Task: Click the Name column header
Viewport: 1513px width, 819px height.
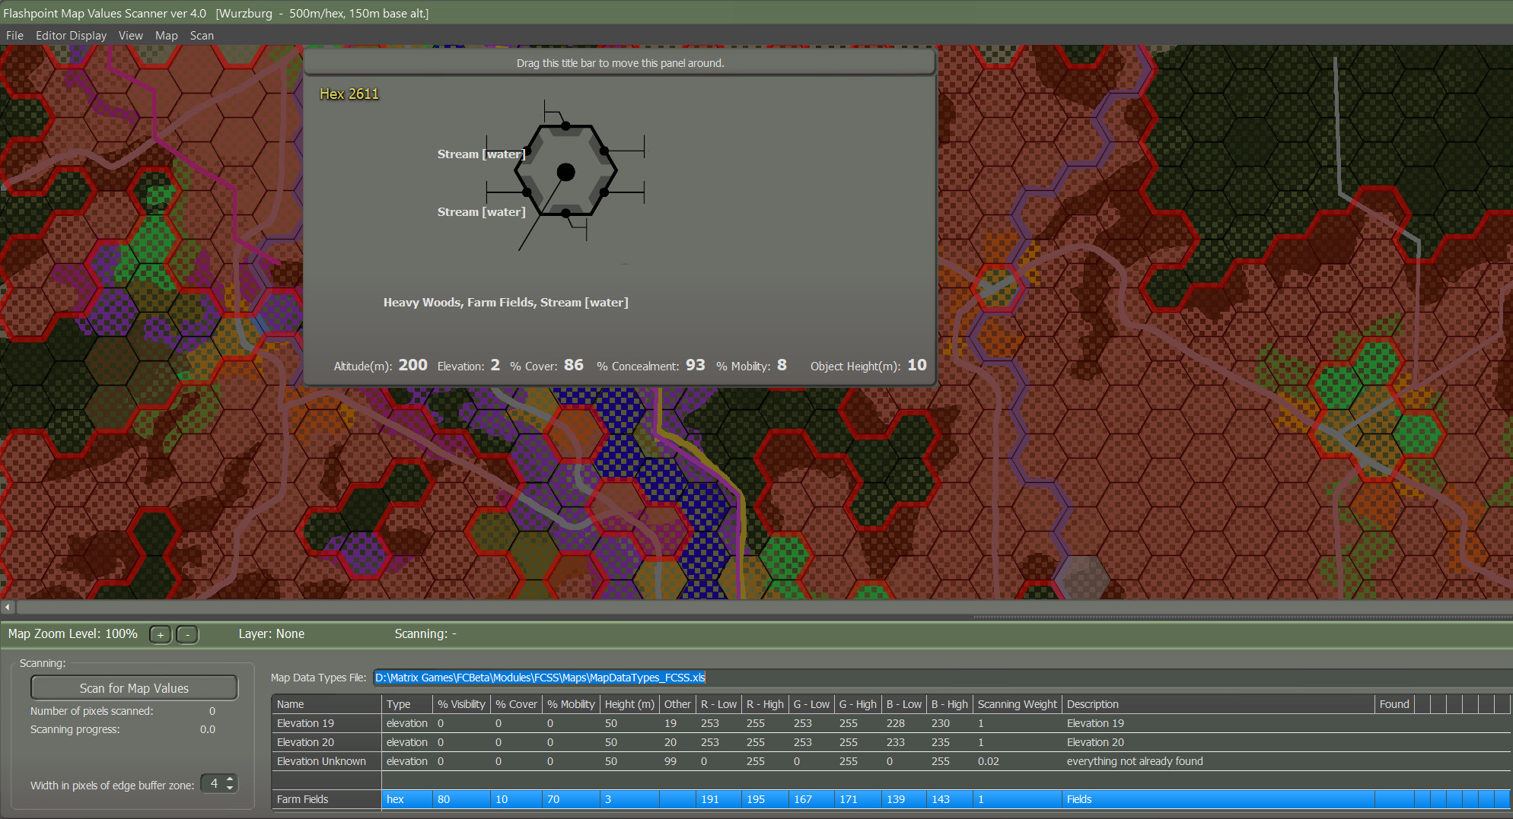Action: pyautogui.click(x=326, y=704)
